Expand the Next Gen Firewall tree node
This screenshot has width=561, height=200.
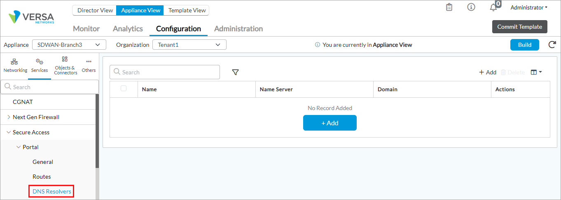[x=9, y=117]
